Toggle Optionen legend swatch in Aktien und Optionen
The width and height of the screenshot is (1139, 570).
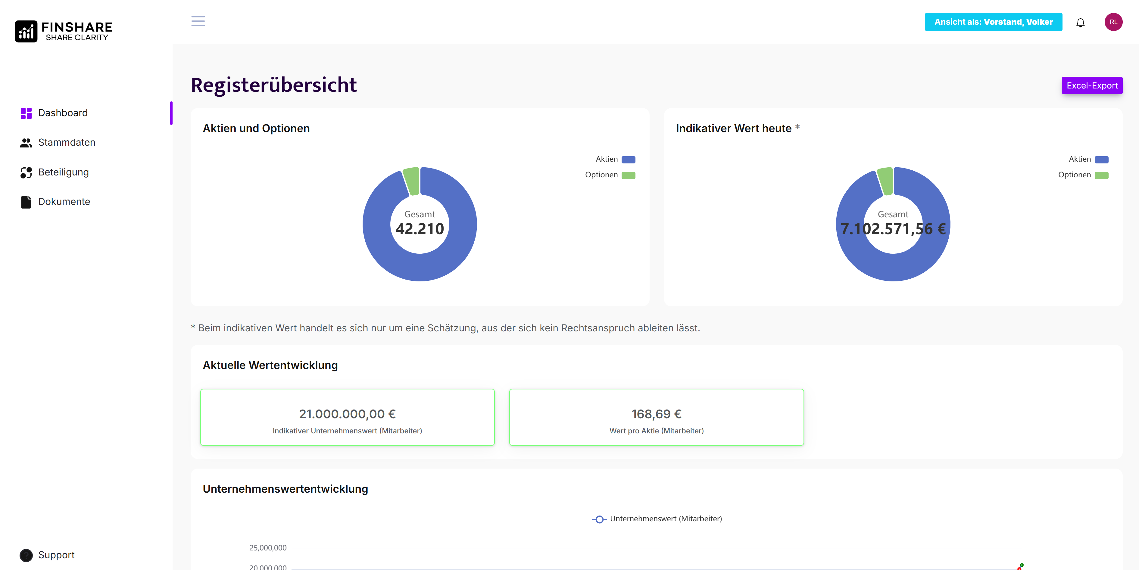628,175
